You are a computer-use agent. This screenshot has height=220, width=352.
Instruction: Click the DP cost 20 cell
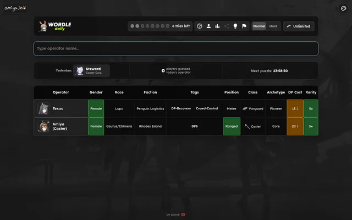pos(295,126)
